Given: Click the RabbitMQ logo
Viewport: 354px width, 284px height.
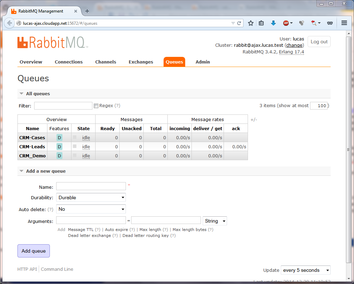Looking at the screenshot, I should tap(53, 42).
